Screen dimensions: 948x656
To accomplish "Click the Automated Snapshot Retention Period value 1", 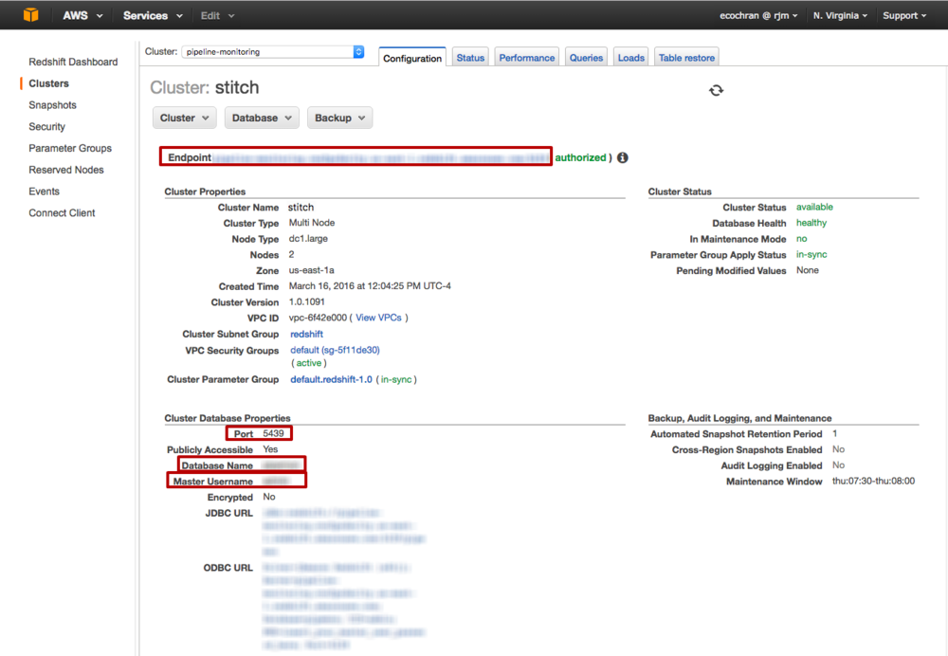I will [x=835, y=433].
